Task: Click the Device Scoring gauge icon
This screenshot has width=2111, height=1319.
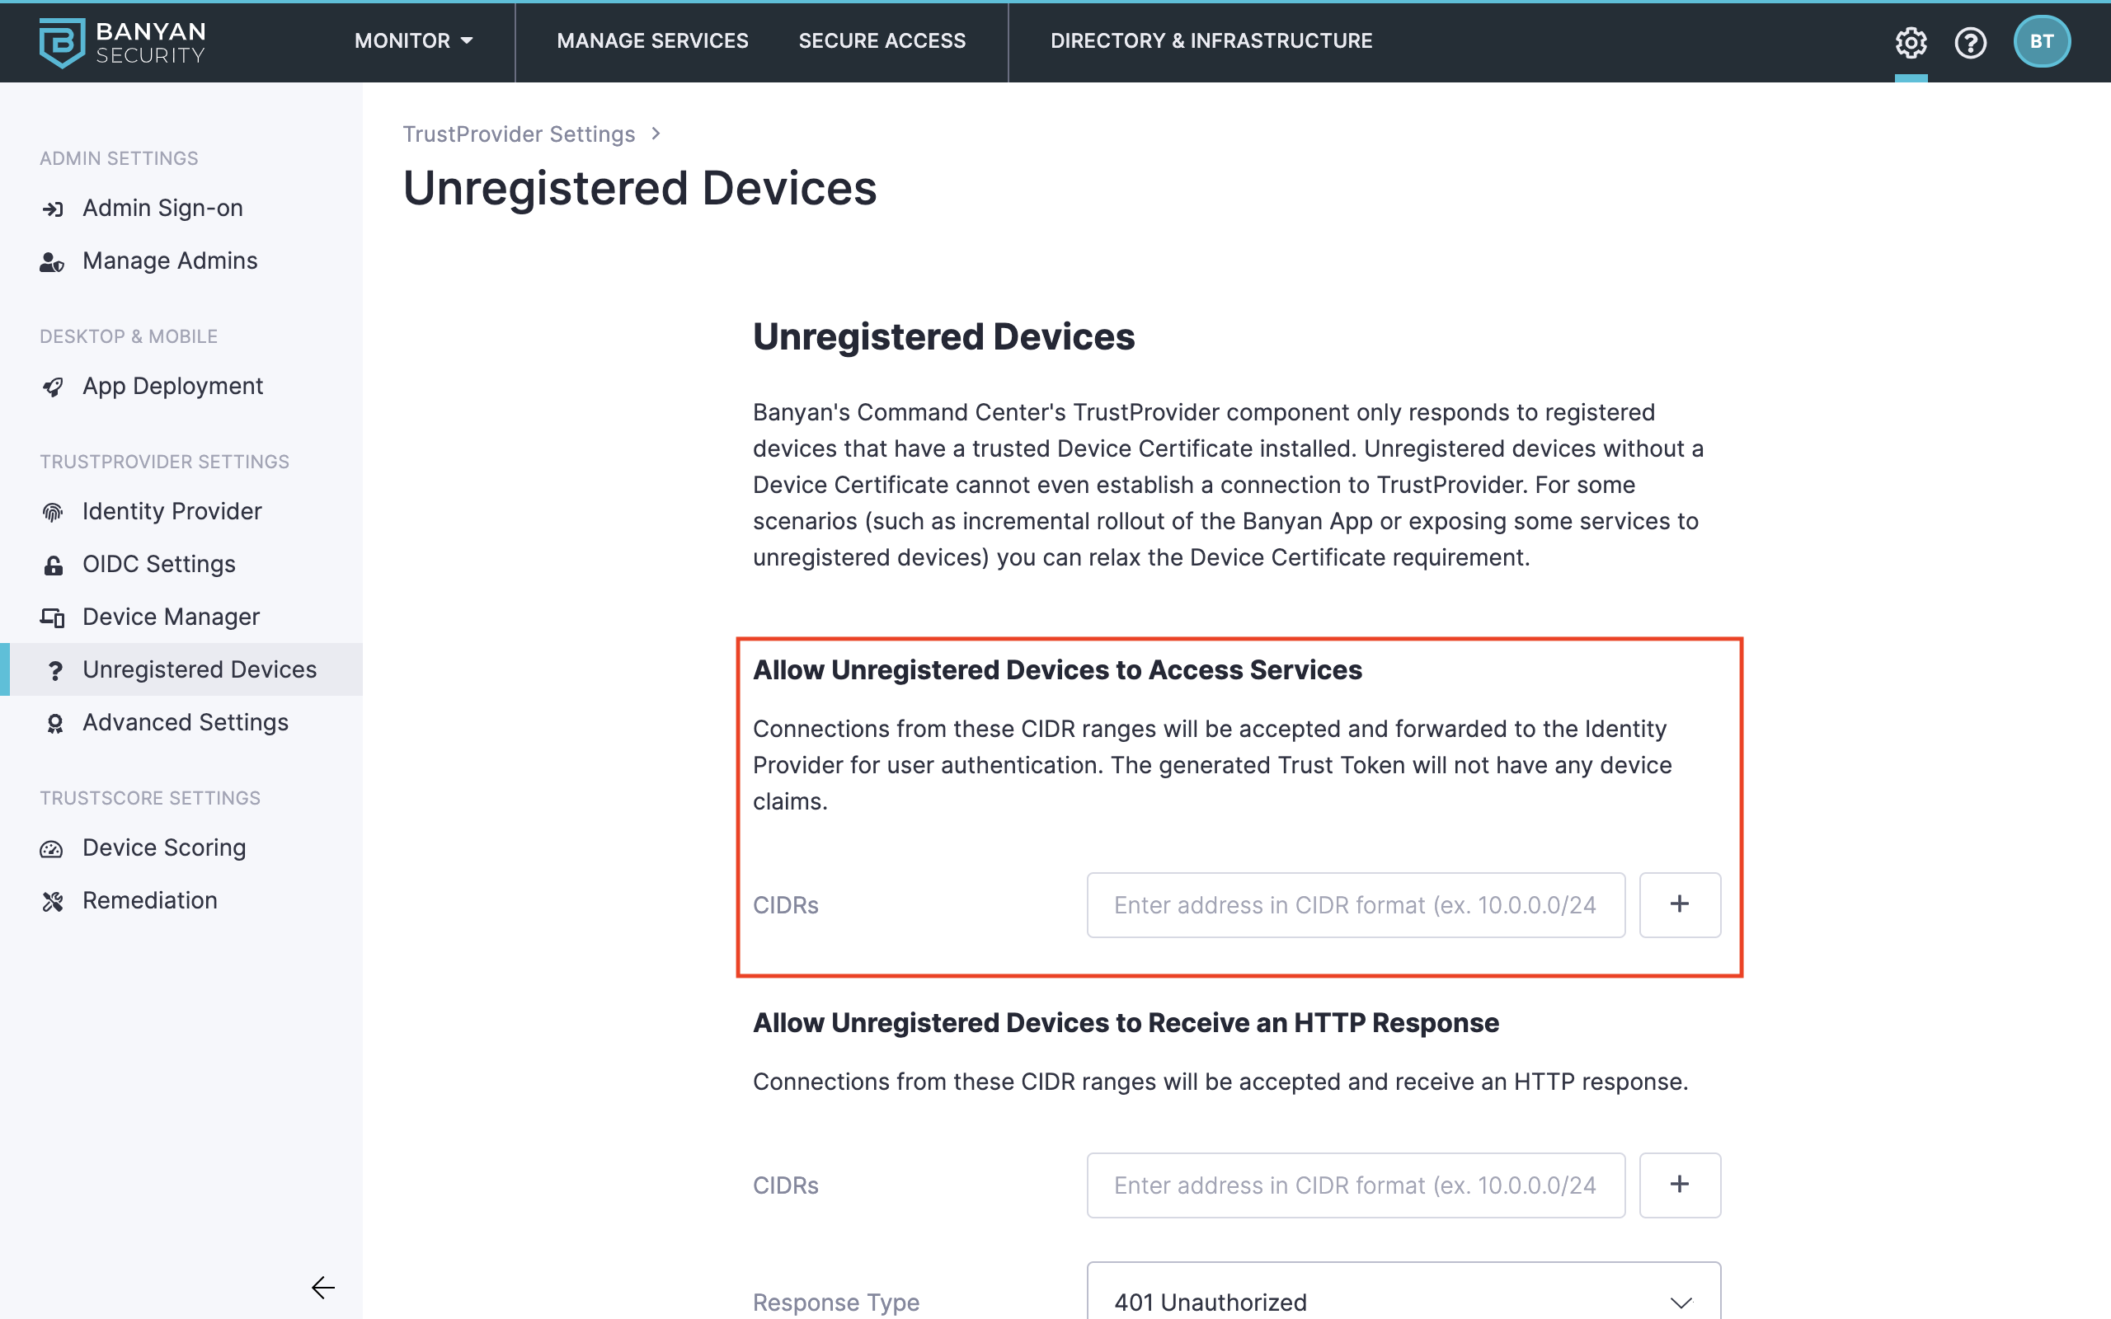Action: click(52, 849)
